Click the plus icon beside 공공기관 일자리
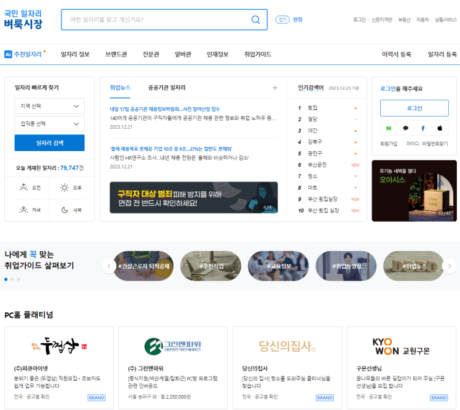The width and height of the screenshot is (460, 410). point(275,88)
